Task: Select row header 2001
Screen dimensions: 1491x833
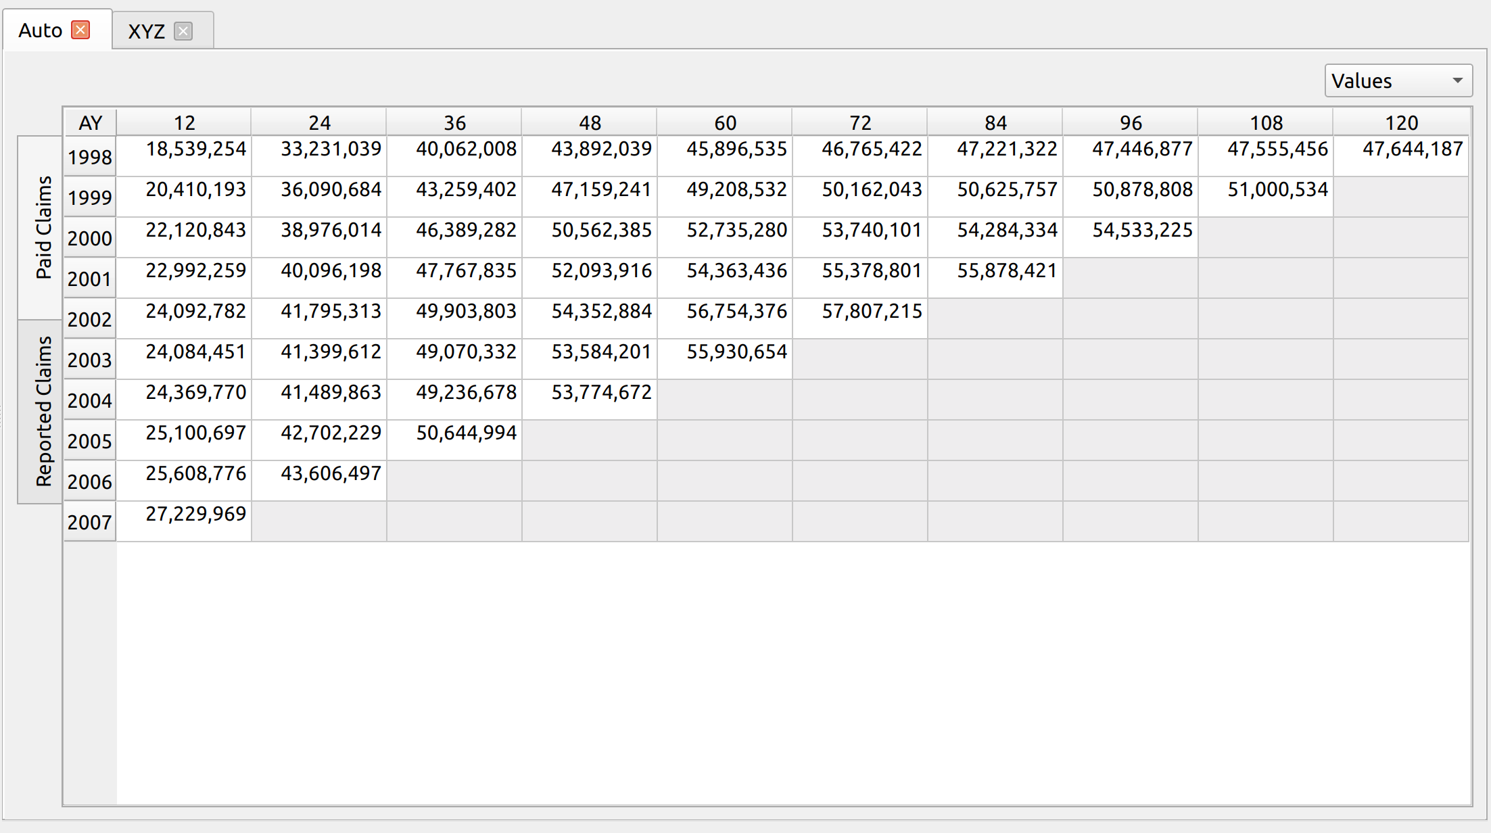Action: coord(90,279)
